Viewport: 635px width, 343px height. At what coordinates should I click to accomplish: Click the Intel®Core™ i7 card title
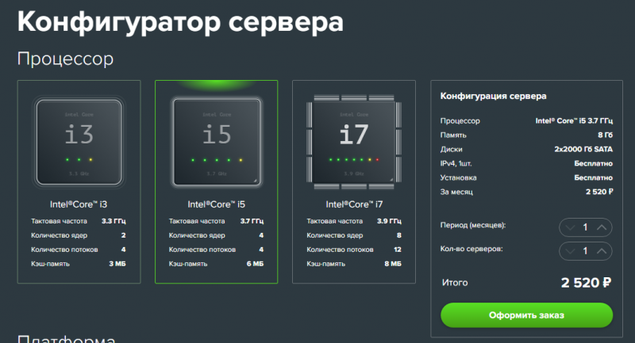pyautogui.click(x=354, y=204)
